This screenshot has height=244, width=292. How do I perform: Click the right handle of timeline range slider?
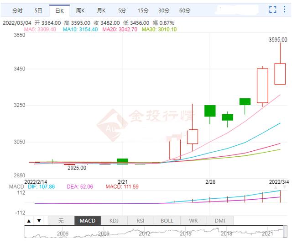click(285, 233)
